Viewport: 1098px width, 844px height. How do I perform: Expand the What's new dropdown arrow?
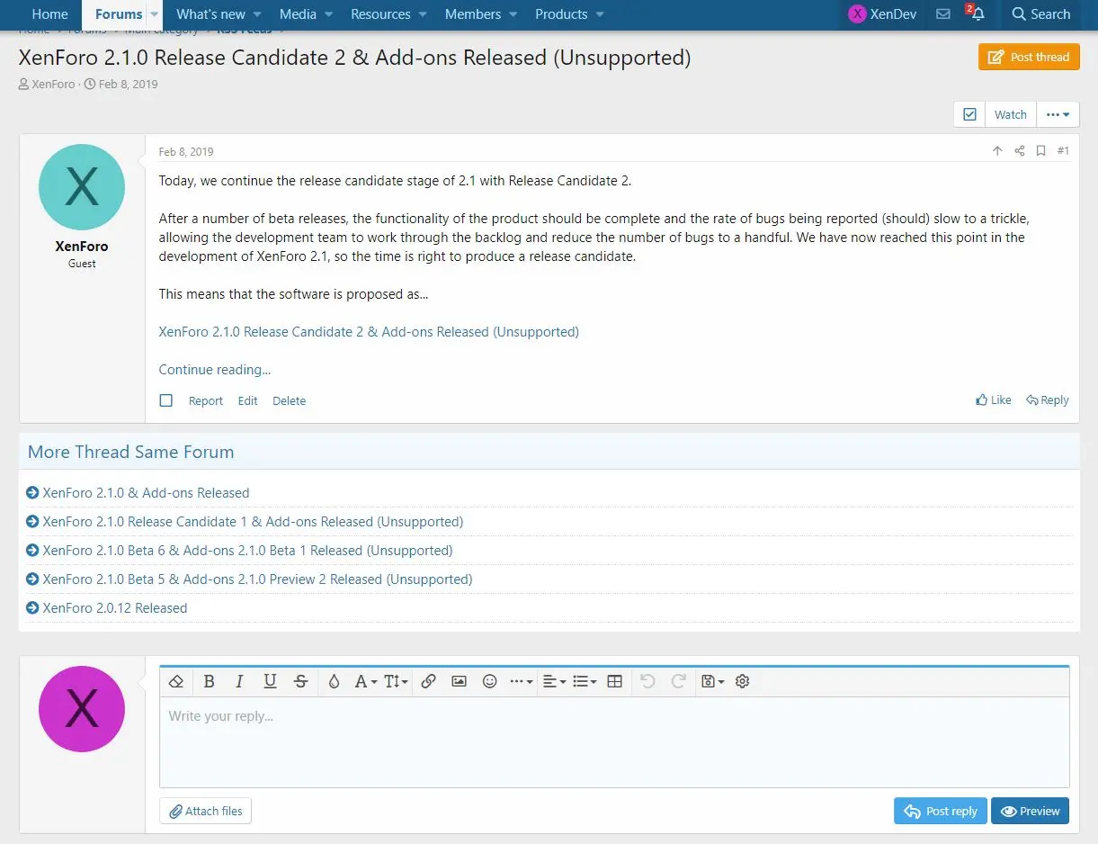pos(257,14)
